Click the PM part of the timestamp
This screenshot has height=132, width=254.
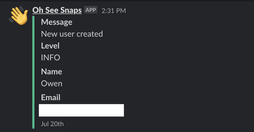(x=121, y=11)
